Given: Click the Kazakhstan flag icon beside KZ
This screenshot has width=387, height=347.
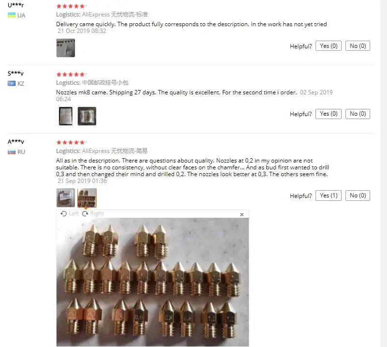Looking at the screenshot, I should coord(12,84).
